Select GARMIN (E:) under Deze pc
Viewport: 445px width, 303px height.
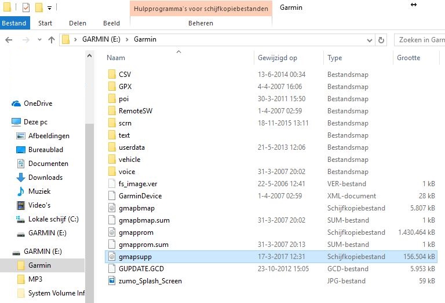pyautogui.click(x=48, y=233)
